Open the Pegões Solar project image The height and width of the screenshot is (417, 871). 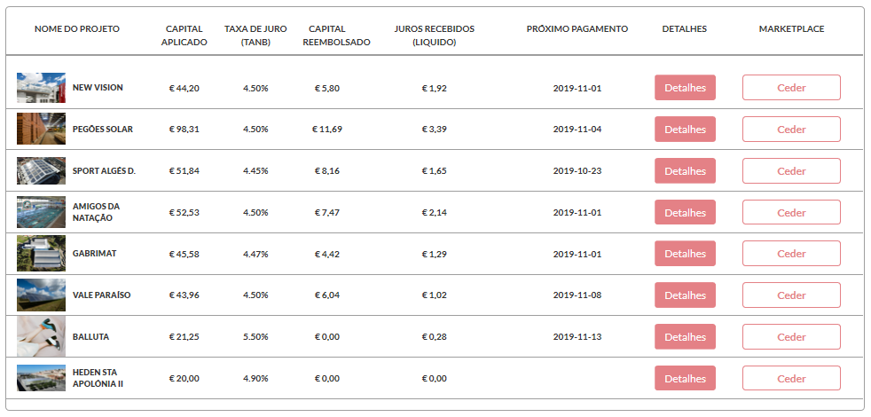click(41, 130)
